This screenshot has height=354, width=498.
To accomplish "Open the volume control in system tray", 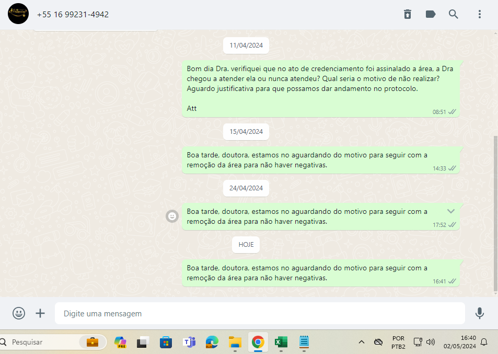I will (x=431, y=342).
